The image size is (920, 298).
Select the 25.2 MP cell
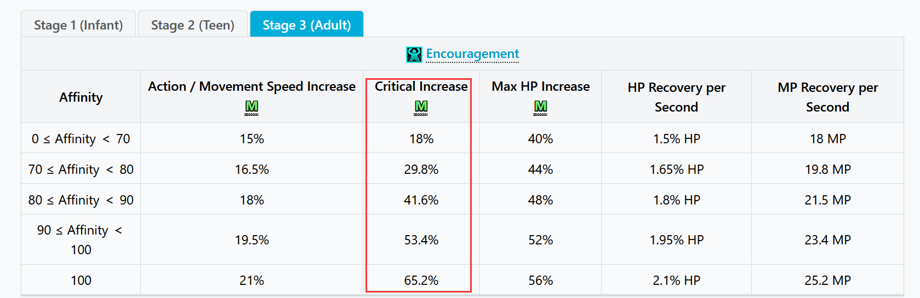(x=827, y=281)
